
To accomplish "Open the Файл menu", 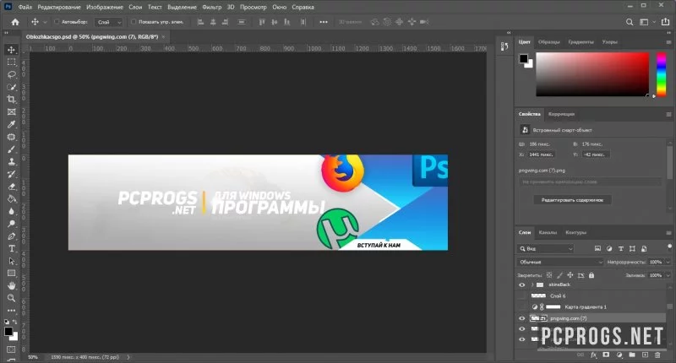I will 25,8.
